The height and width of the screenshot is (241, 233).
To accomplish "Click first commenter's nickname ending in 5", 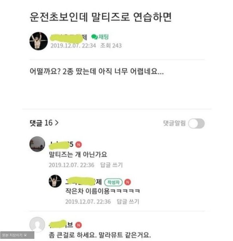I will coord(61,144).
